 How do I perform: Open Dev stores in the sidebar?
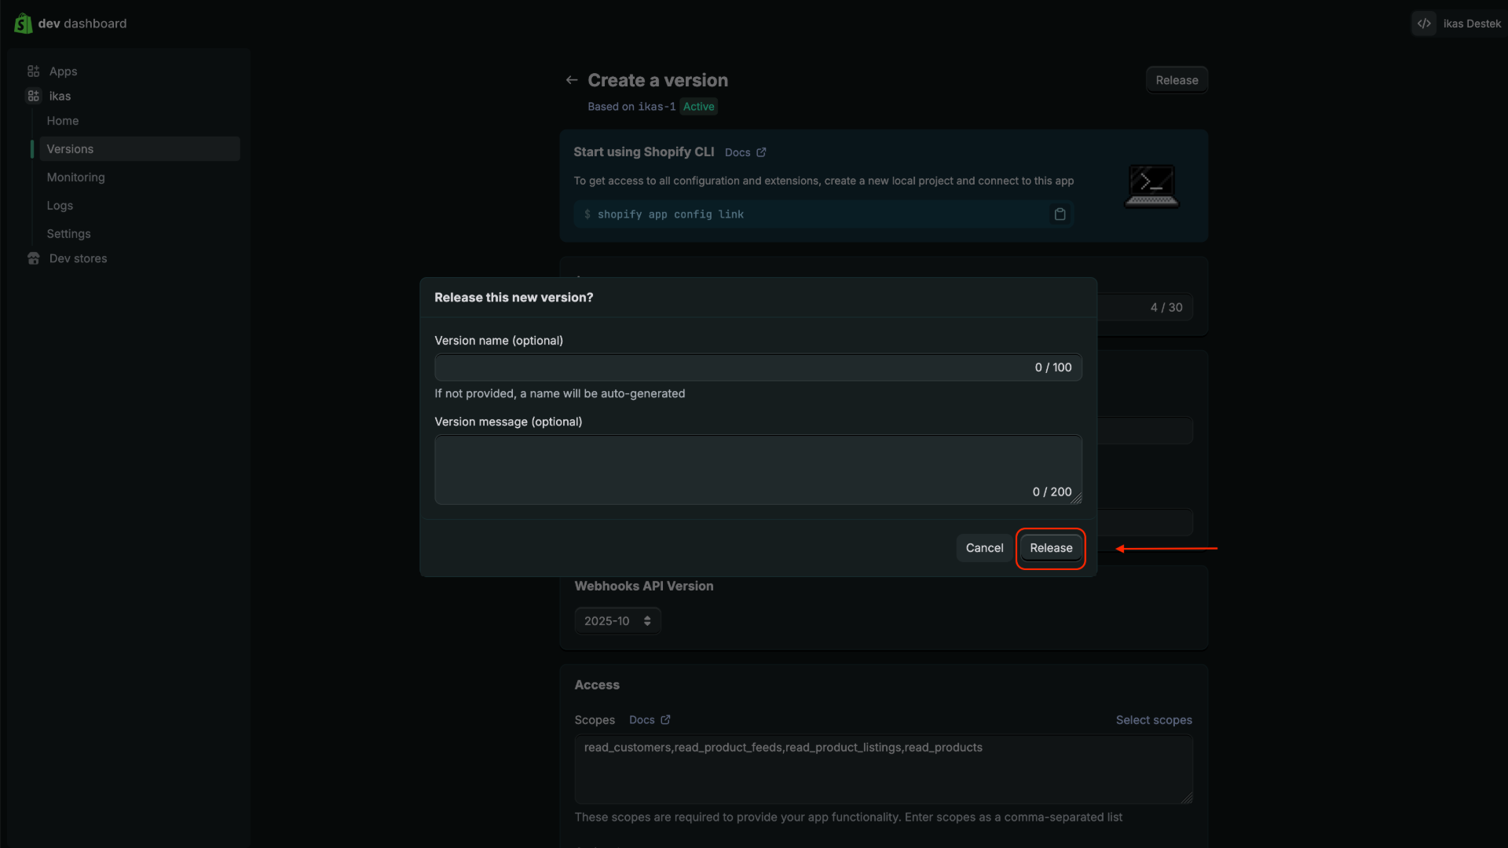pyautogui.click(x=78, y=258)
